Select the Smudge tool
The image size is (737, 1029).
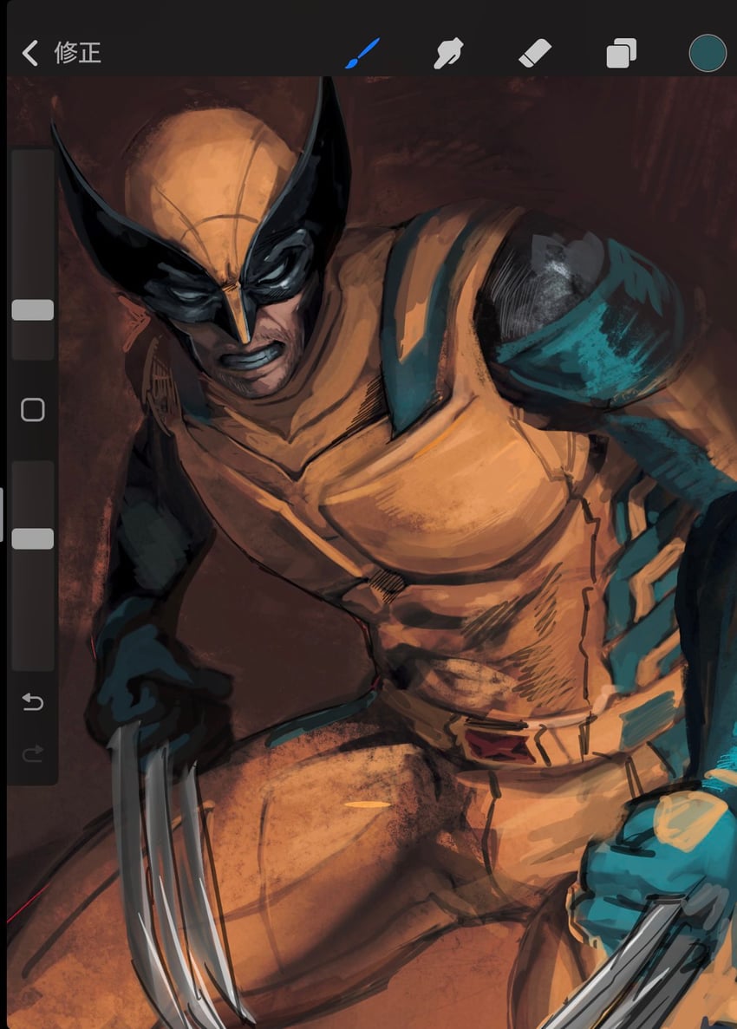point(448,53)
